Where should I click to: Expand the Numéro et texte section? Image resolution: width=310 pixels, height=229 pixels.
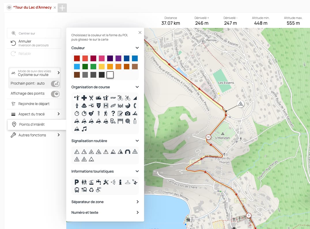pos(138,212)
